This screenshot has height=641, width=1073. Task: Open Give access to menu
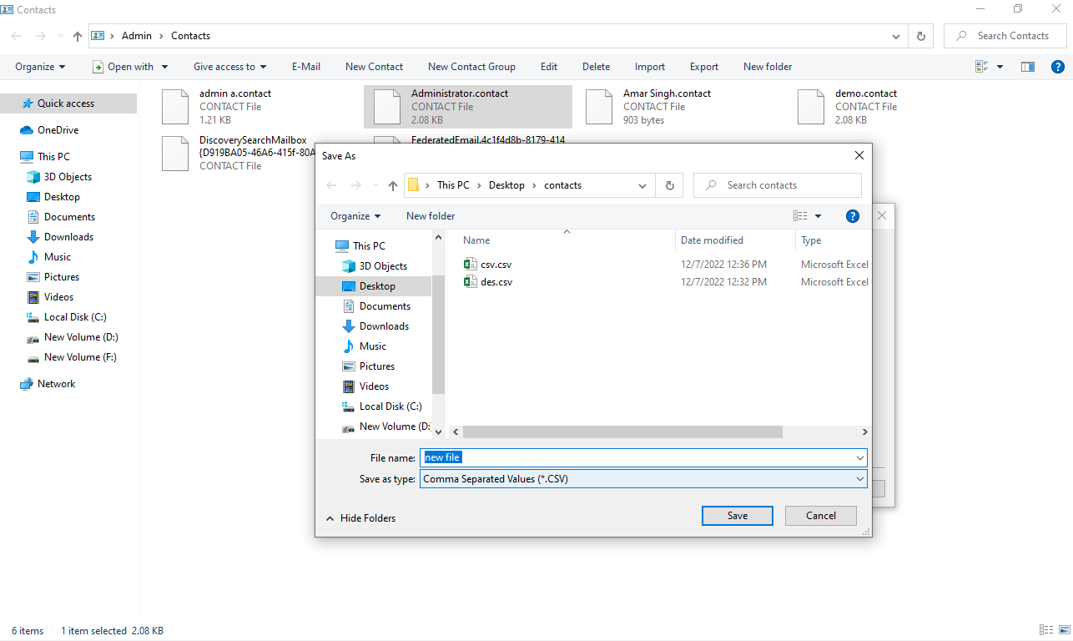[230, 67]
